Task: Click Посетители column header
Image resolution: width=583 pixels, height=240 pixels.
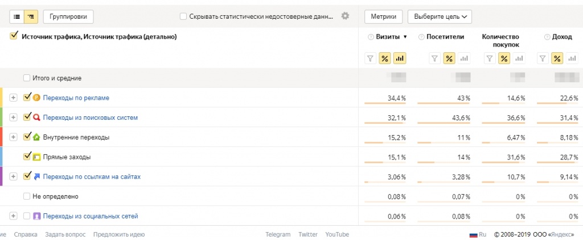Action: [445, 37]
